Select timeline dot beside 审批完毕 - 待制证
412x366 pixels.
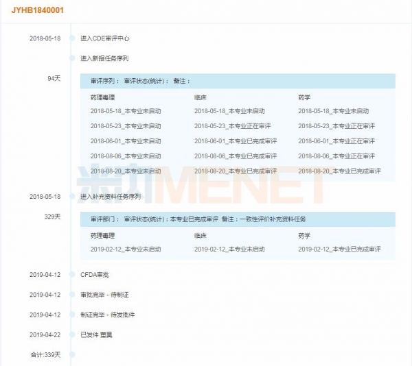[x=71, y=295]
